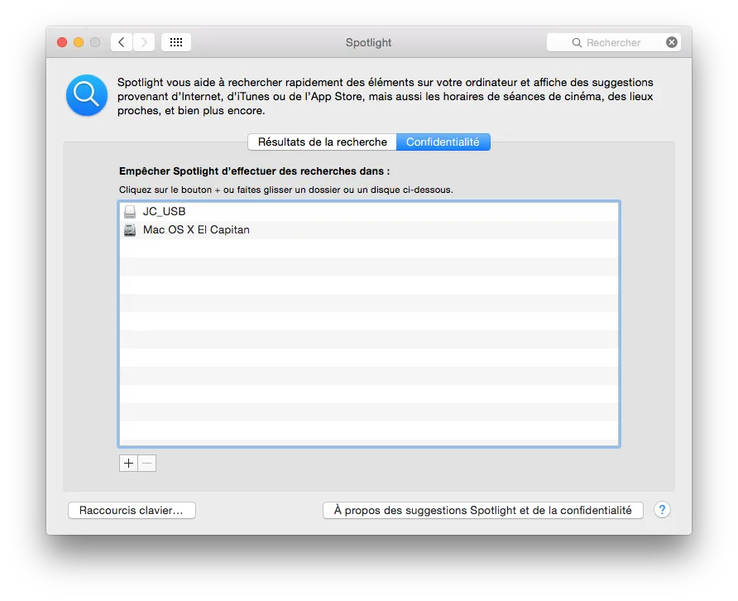Click the JC_USB drive icon
This screenshot has height=601, width=738.
[x=130, y=211]
